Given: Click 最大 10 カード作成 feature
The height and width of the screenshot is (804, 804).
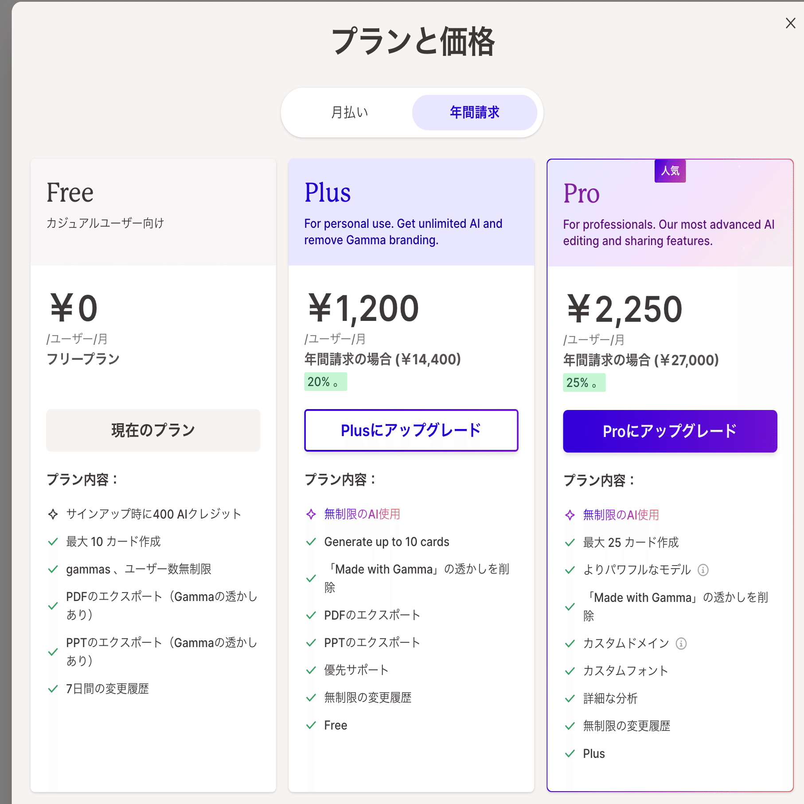Looking at the screenshot, I should point(113,542).
